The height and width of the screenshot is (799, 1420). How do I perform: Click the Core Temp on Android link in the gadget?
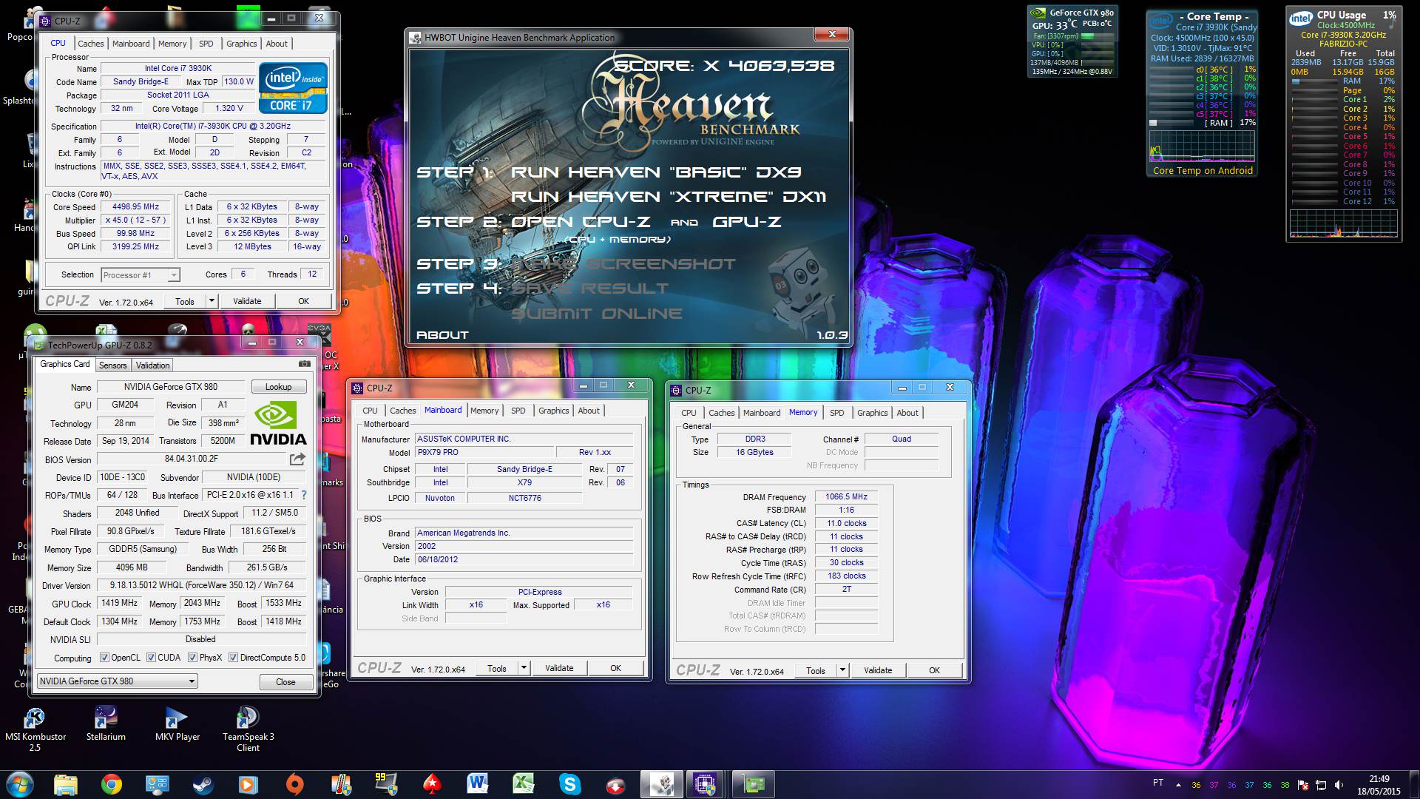[x=1203, y=171]
